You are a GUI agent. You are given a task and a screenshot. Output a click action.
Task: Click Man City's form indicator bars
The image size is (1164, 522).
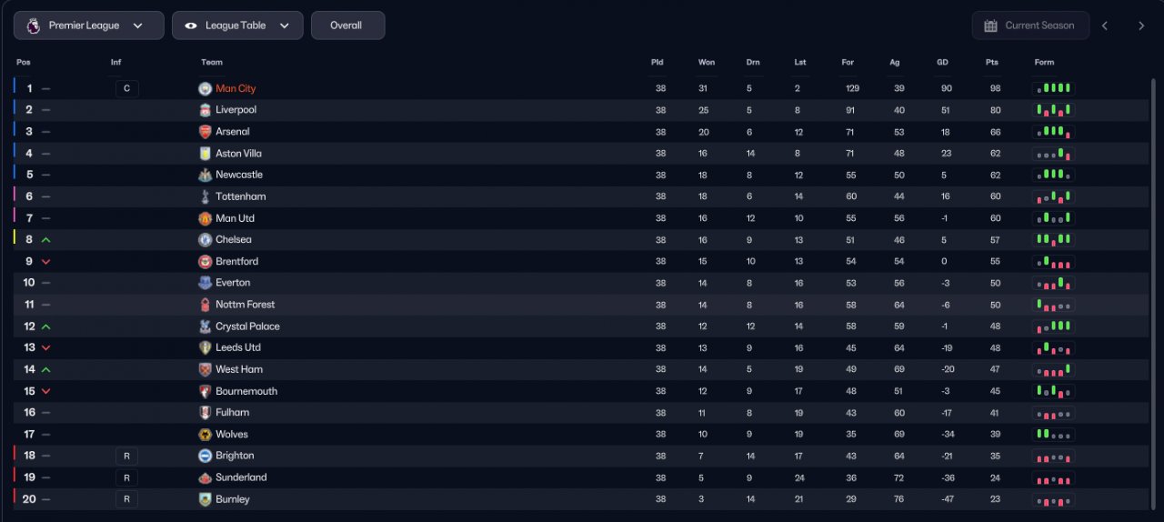coord(1053,88)
